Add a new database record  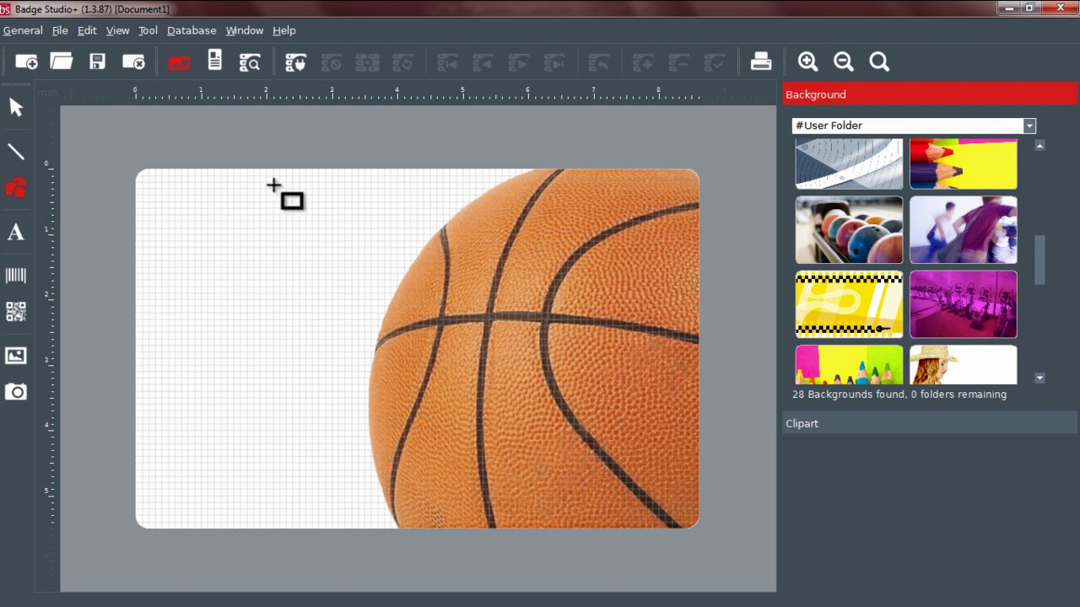point(643,62)
